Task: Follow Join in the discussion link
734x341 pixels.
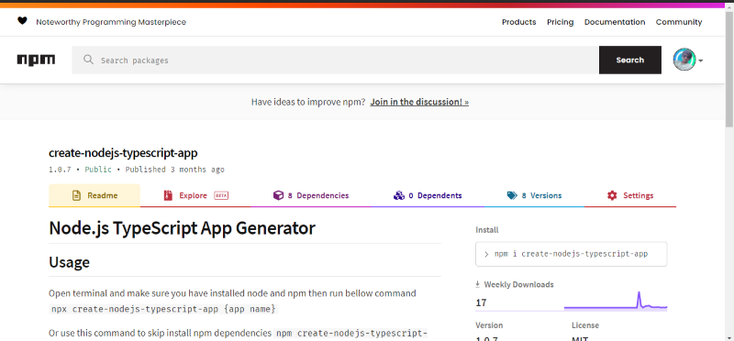Action: click(419, 102)
